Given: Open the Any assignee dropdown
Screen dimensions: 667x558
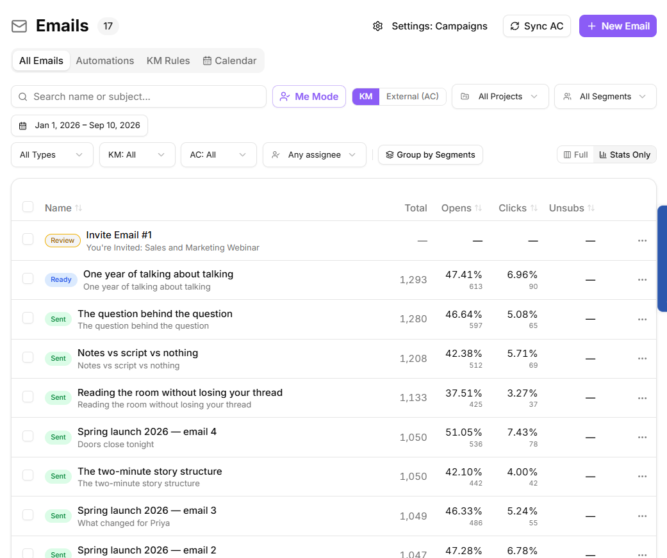Looking at the screenshot, I should (315, 155).
